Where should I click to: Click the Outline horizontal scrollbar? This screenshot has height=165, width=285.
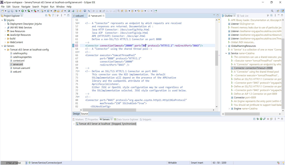tap(242, 114)
